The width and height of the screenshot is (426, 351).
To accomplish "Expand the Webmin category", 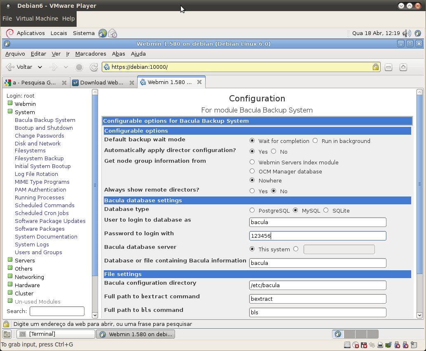I will (10, 103).
